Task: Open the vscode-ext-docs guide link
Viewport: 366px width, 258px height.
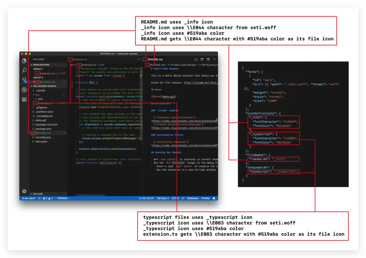Action: point(200,83)
